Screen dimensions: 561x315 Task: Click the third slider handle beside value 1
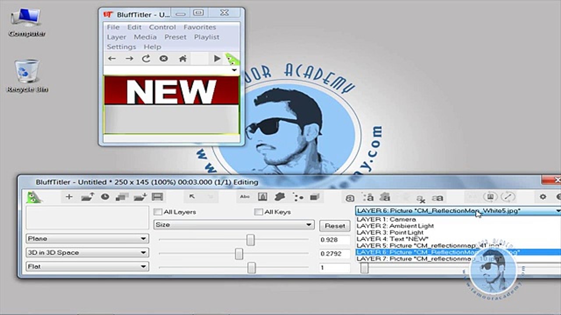[x=252, y=268]
